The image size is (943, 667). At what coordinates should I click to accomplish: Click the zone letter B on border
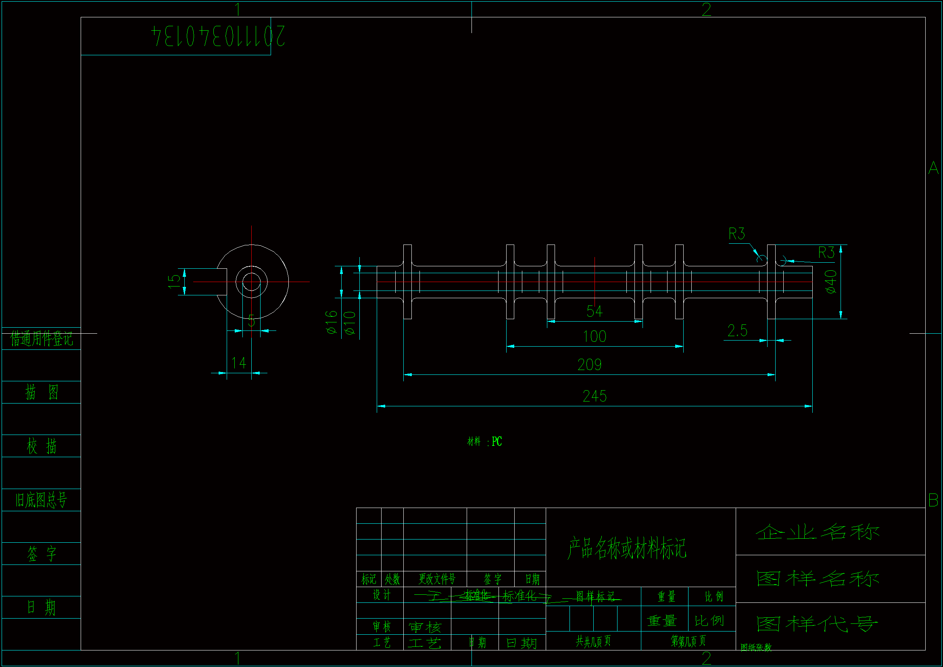[933, 500]
